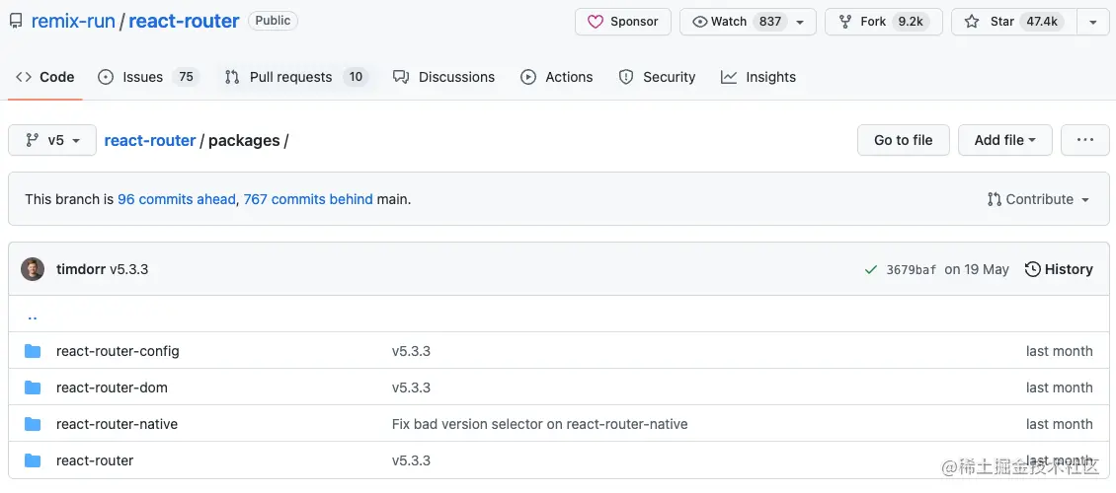The height and width of the screenshot is (493, 1116).
Task: Open the Add file dropdown
Action: (x=1005, y=140)
